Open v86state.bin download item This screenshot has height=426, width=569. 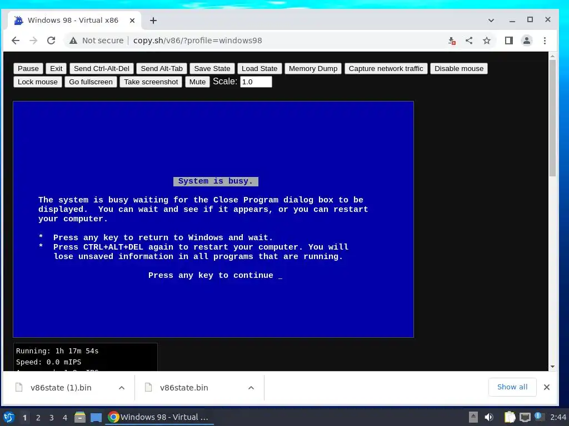[x=183, y=388]
